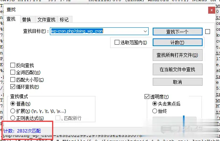Open the 文件查找 tab
The width and height of the screenshot is (220, 141).
click(46, 20)
